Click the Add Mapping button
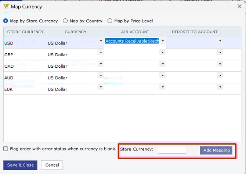Viewport: 246px width, 174px height. pos(216,150)
